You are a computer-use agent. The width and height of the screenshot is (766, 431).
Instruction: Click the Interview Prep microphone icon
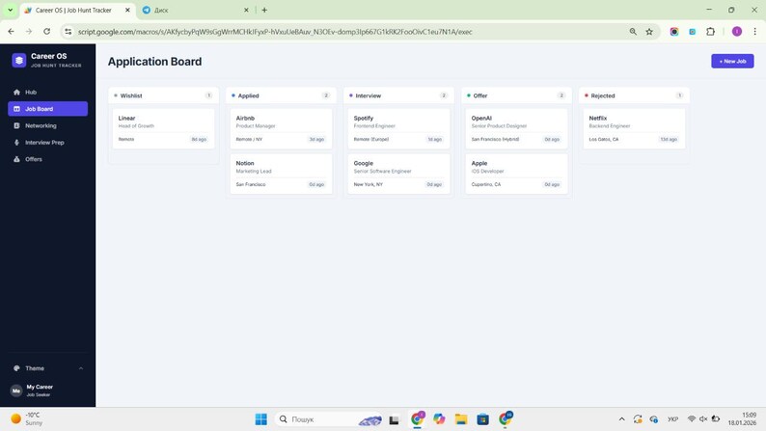point(16,143)
